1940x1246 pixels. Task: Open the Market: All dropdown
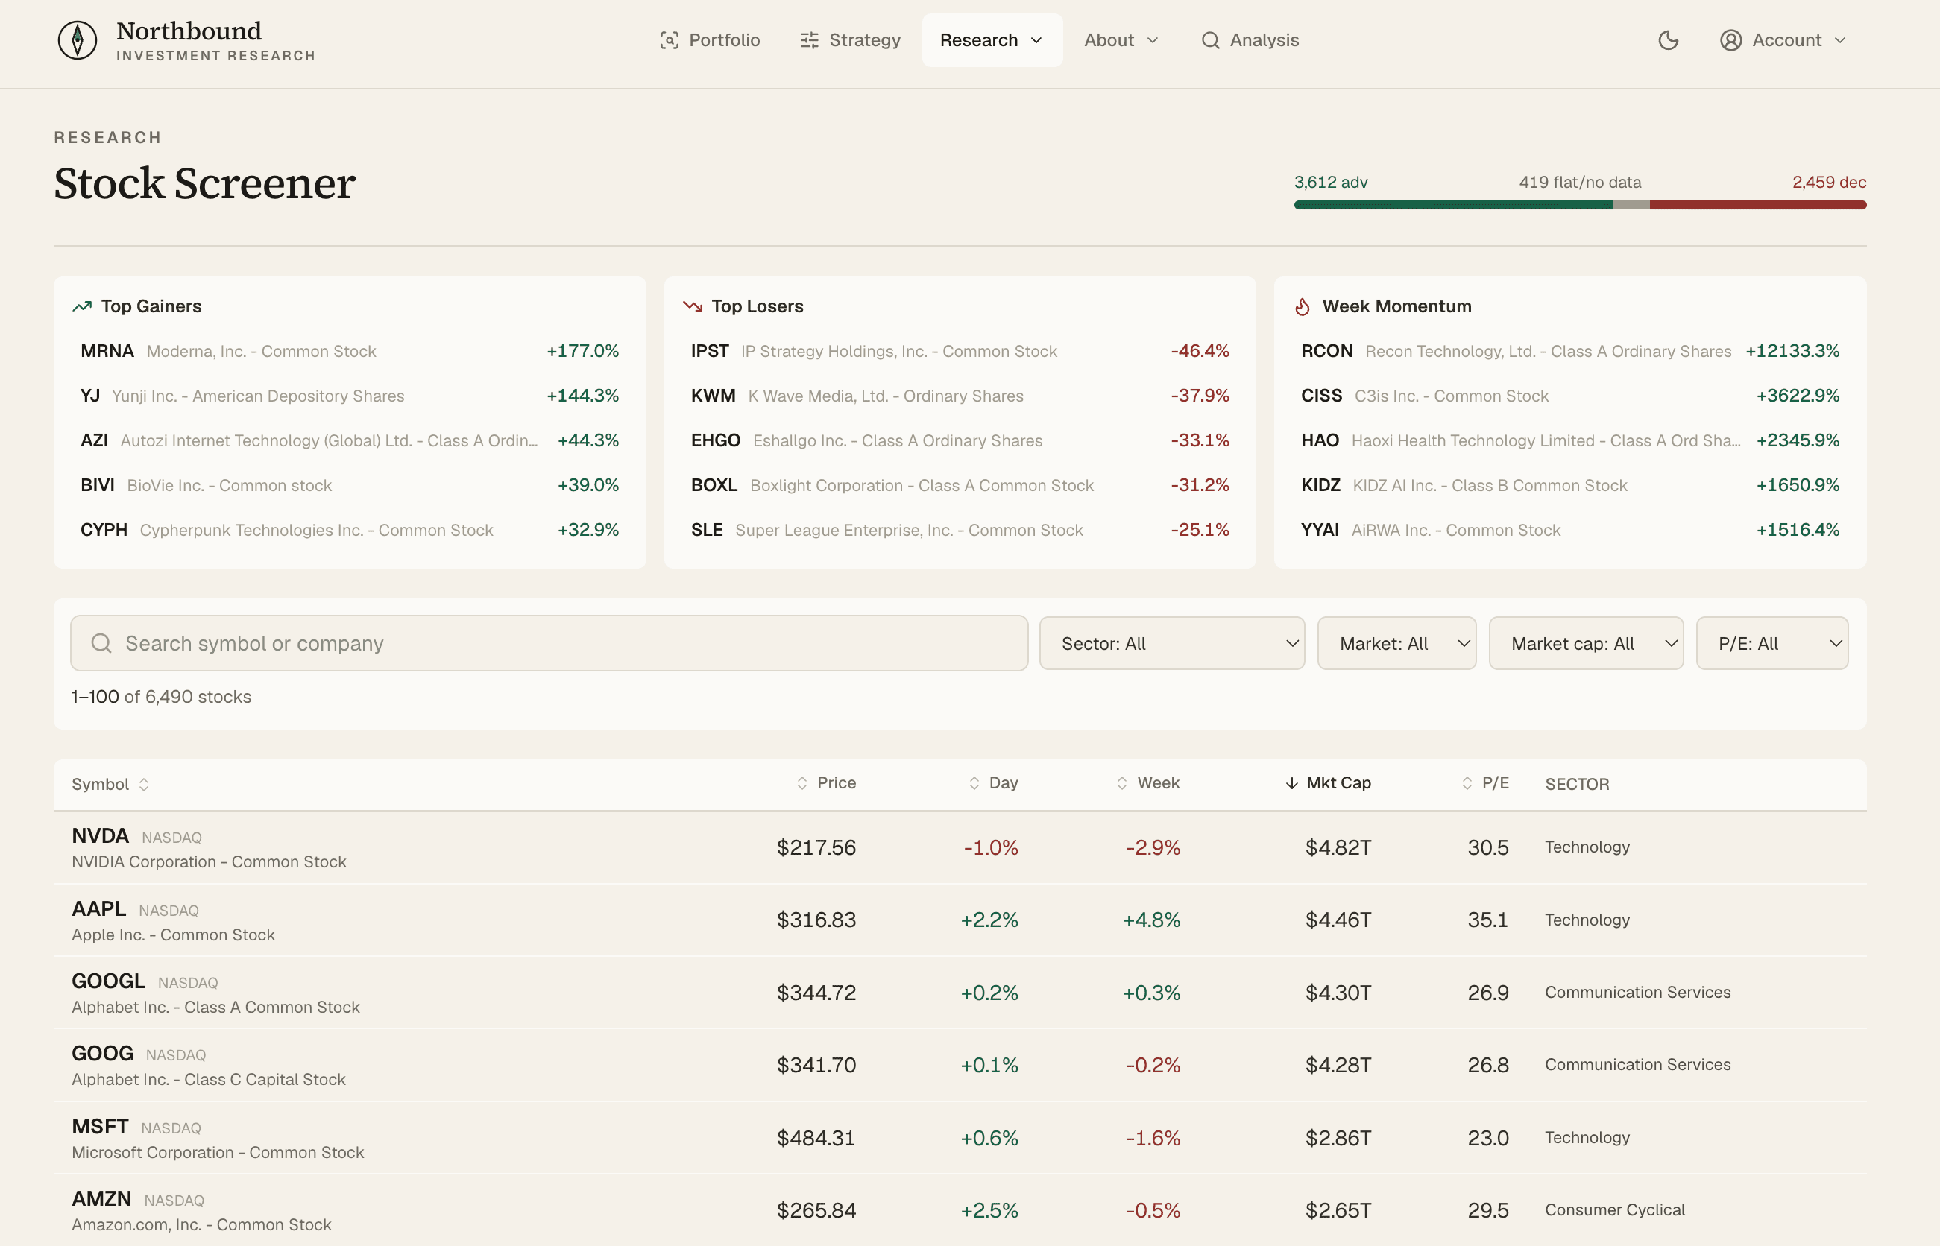coord(1396,643)
